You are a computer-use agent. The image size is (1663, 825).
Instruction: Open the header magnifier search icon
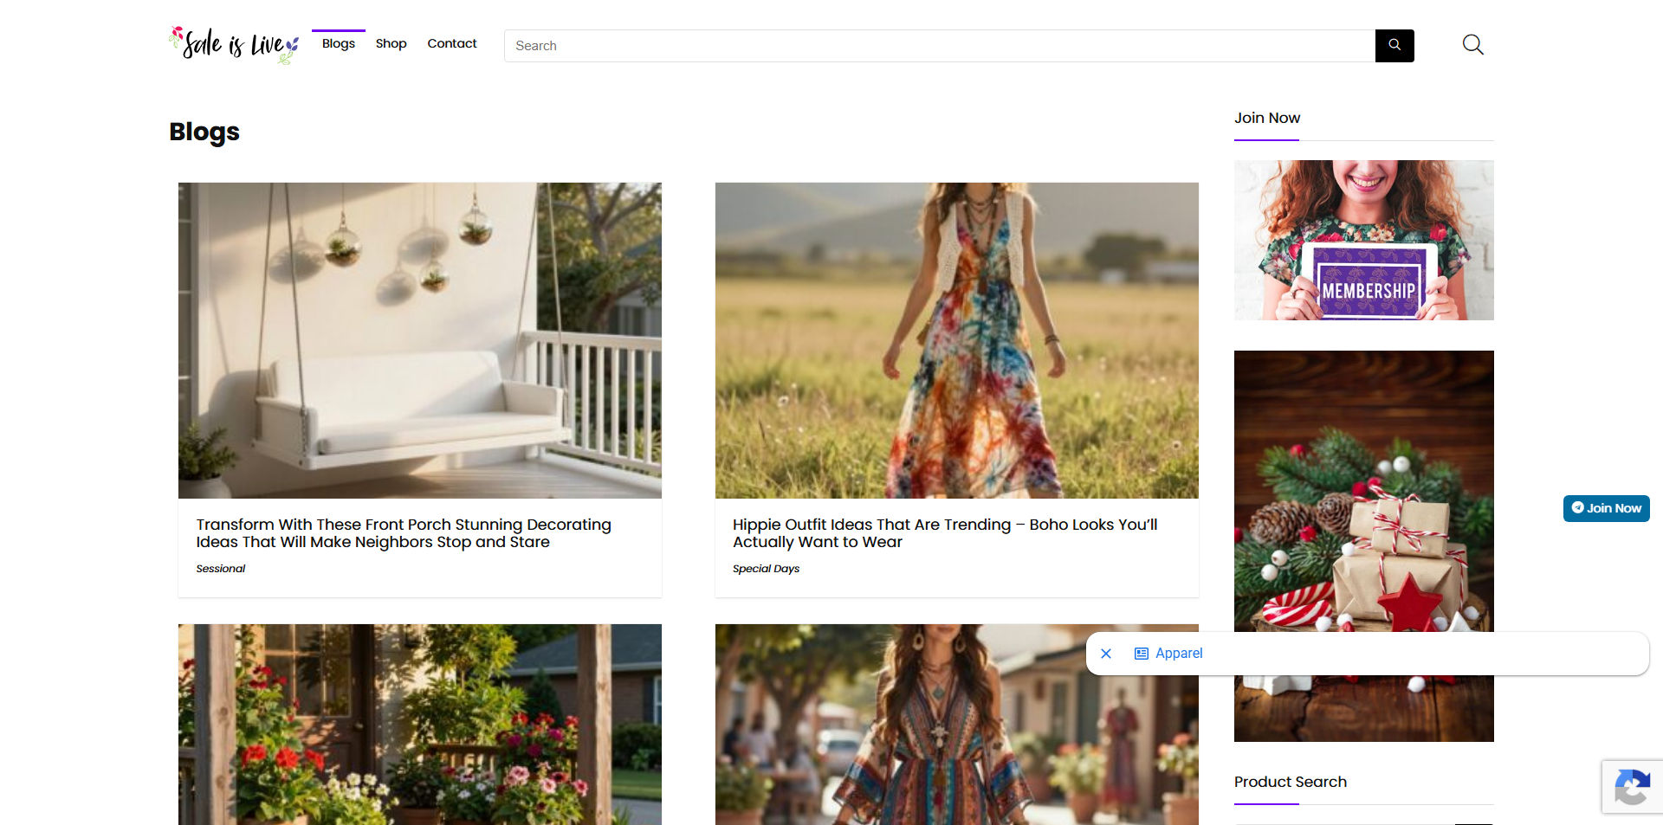click(1472, 44)
